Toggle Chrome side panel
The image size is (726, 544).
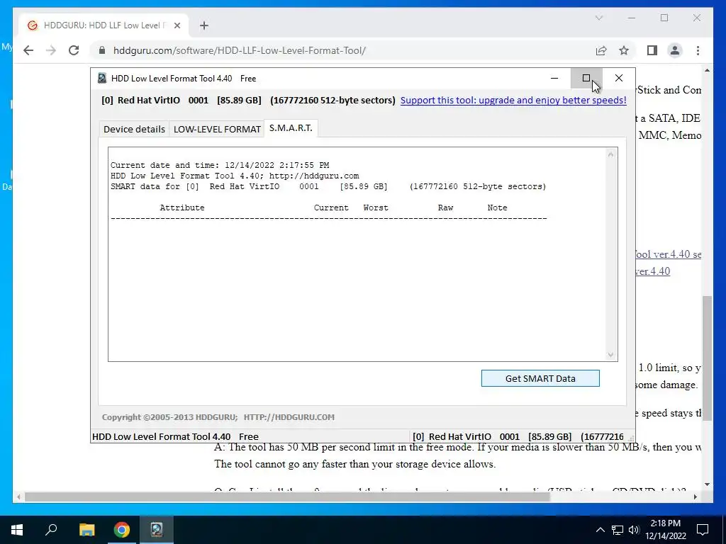pos(652,50)
